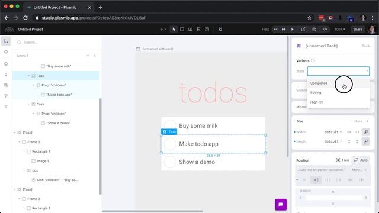The height and width of the screenshot is (213, 379).
Task: Click the cube package icon in toolbar
Action: [314, 30]
